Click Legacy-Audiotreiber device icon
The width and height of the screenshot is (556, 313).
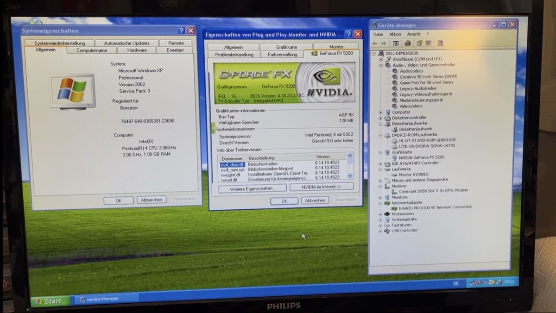[x=395, y=88]
